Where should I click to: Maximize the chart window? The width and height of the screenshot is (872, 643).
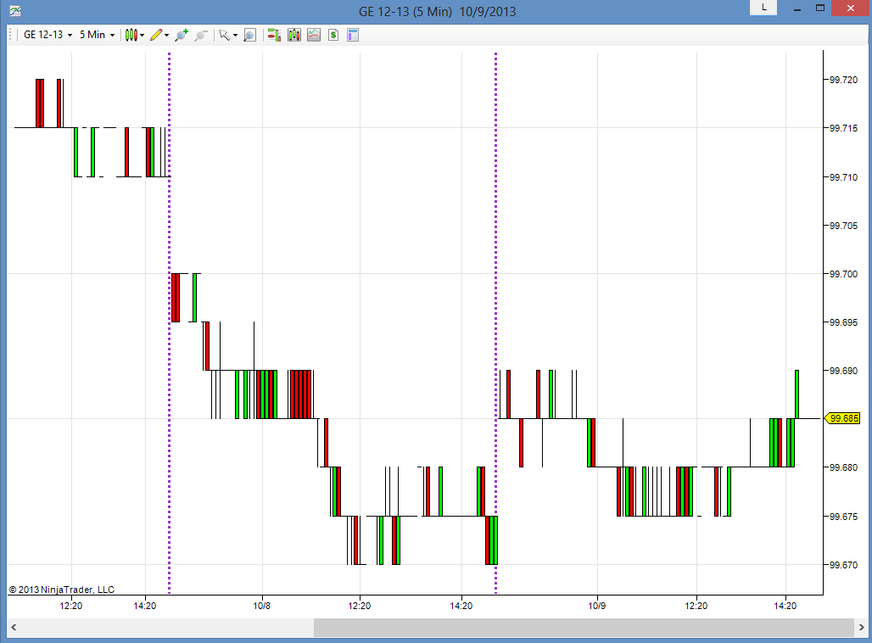819,8
